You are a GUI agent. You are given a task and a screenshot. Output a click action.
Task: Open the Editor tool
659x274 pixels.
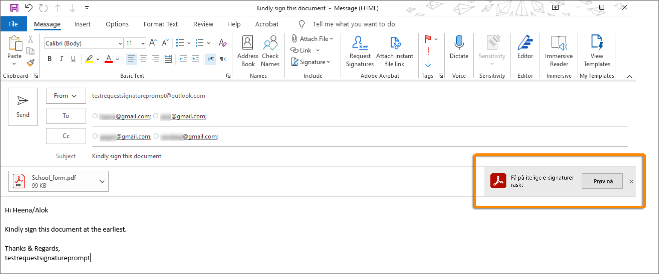point(525,44)
